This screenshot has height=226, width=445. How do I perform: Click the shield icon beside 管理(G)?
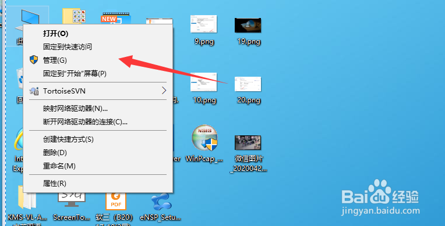(x=34, y=60)
